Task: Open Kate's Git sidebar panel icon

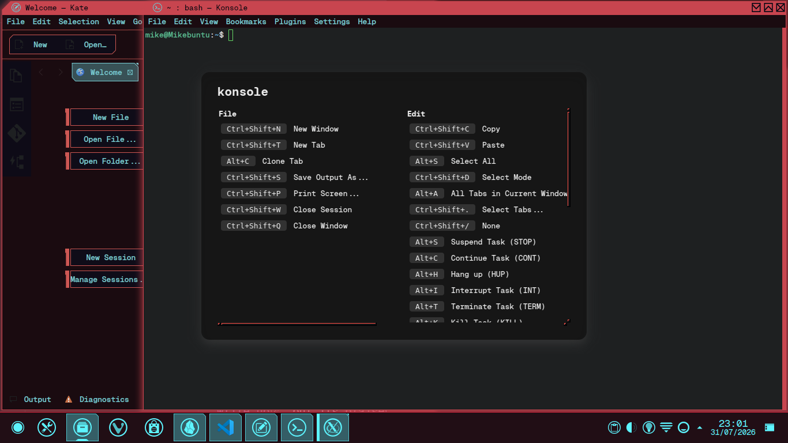Action: [16, 133]
